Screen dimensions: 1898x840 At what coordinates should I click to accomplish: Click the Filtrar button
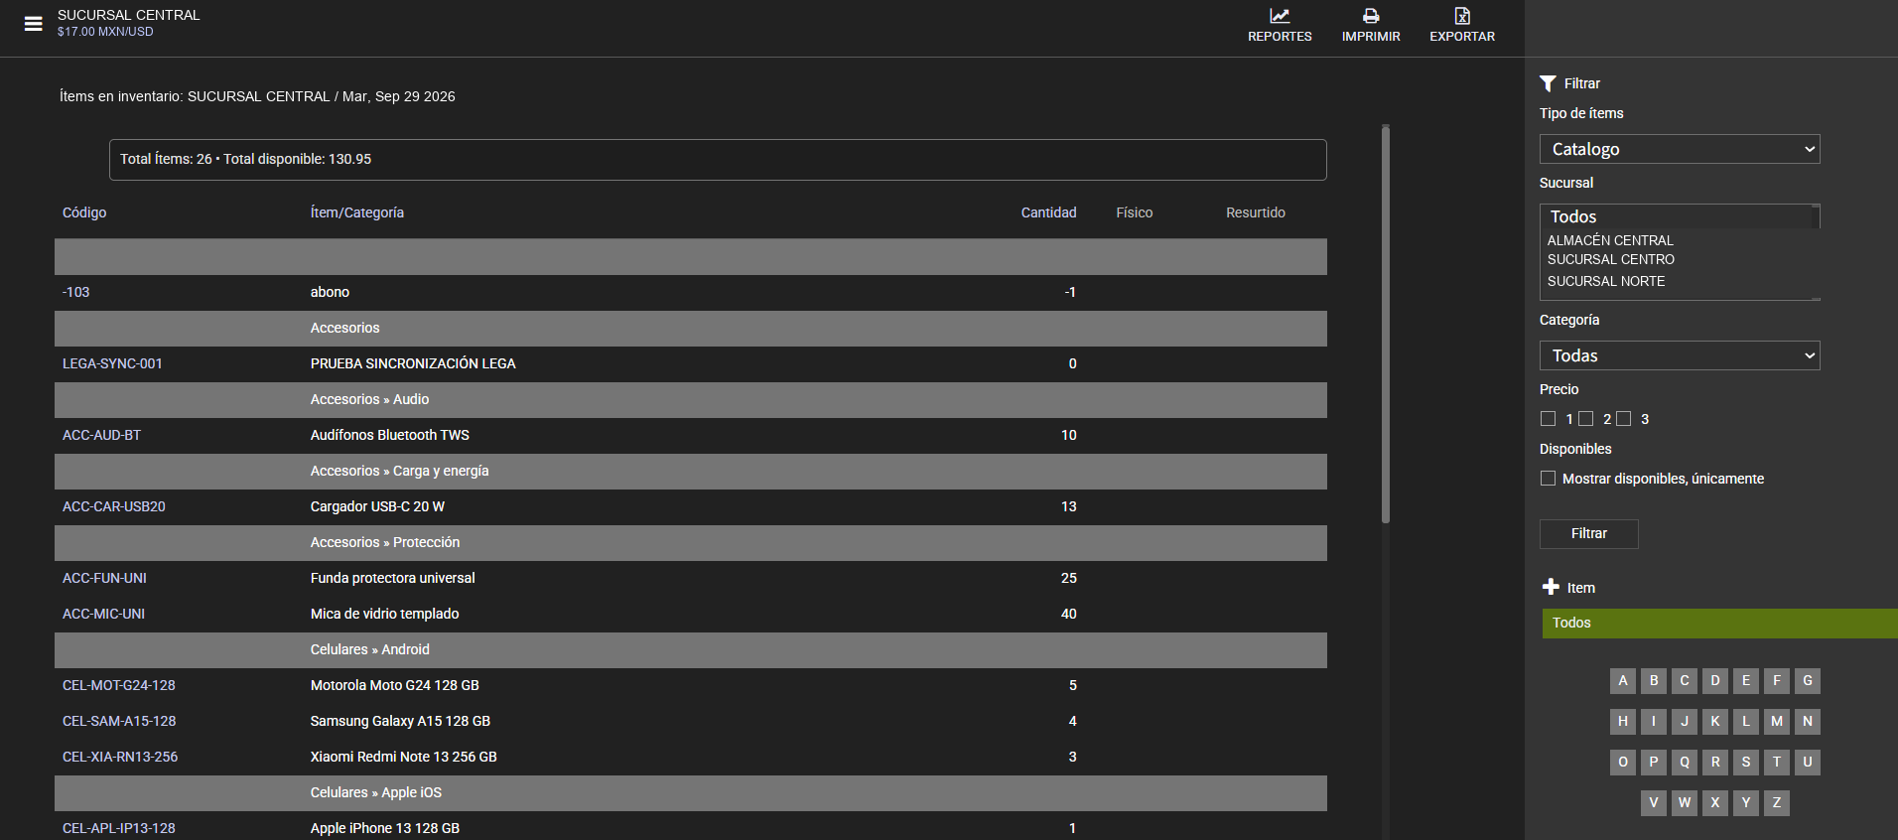[x=1588, y=534]
